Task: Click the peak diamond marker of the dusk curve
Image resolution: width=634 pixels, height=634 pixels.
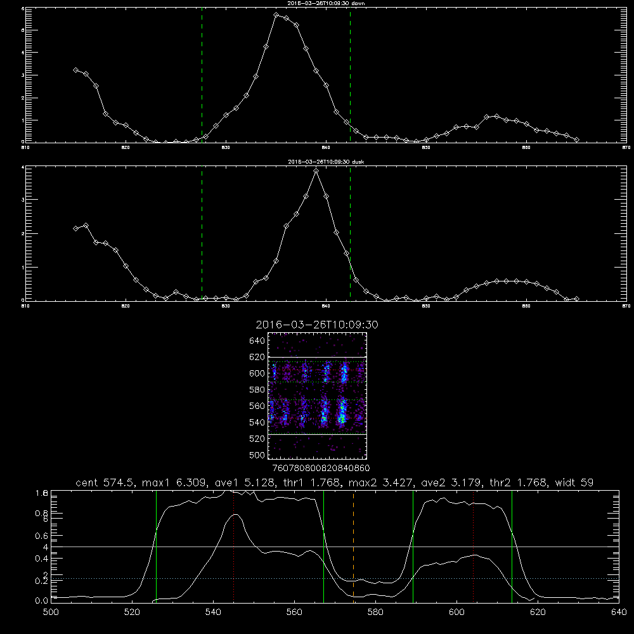Action: click(316, 171)
